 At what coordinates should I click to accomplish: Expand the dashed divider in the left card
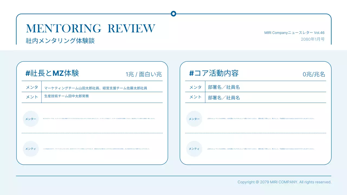(x=92, y=134)
